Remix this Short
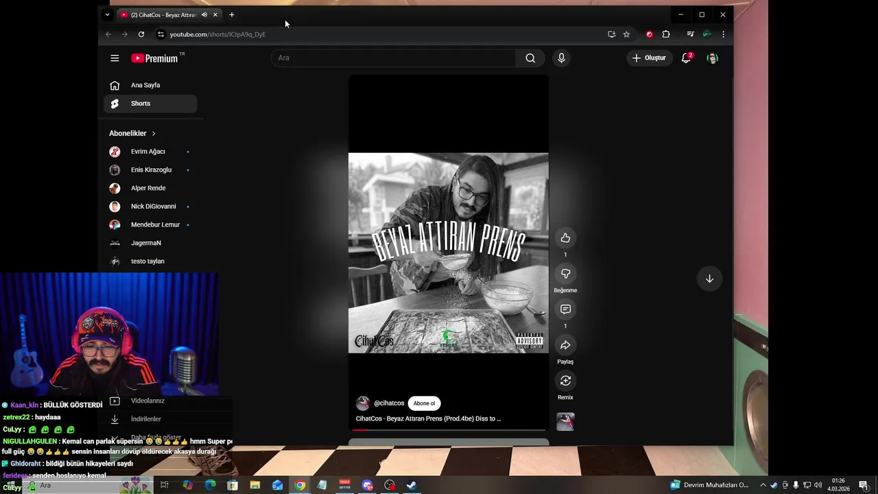The image size is (878, 494). tap(565, 381)
